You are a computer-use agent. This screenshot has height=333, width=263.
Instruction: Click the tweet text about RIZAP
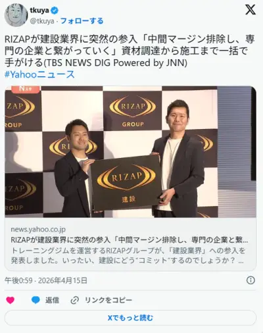[x=130, y=51]
